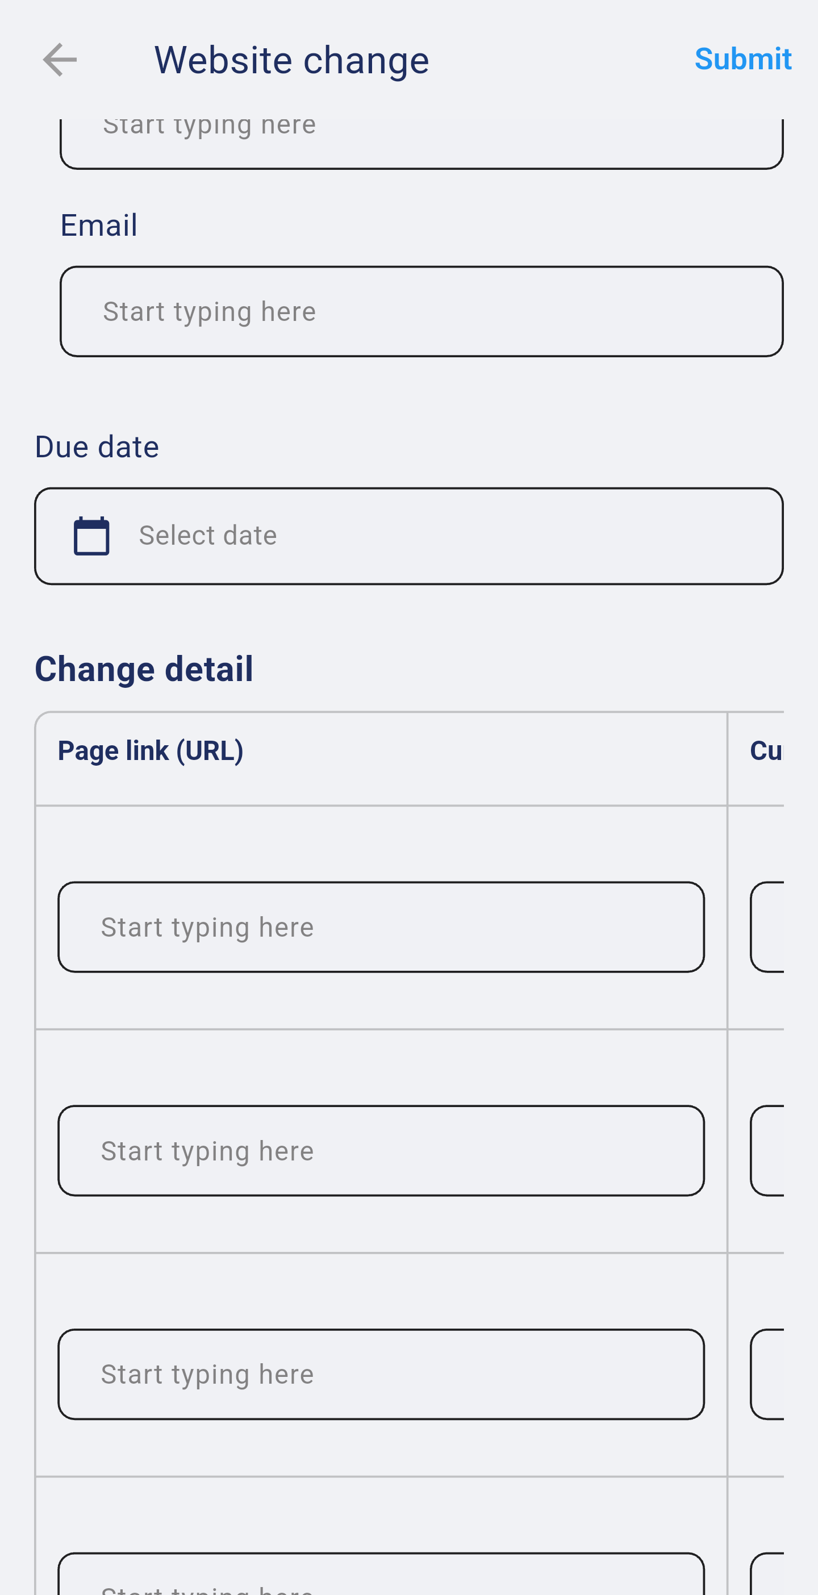Click the Page link (URL) column header

coord(151,751)
